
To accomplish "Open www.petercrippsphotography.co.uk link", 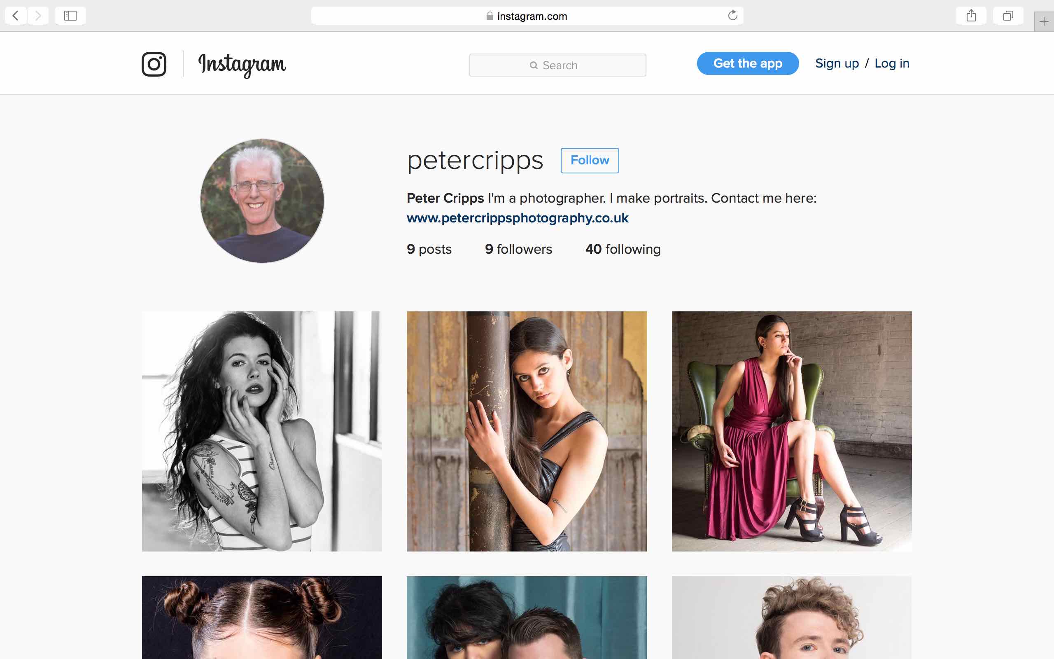I will tap(517, 218).
